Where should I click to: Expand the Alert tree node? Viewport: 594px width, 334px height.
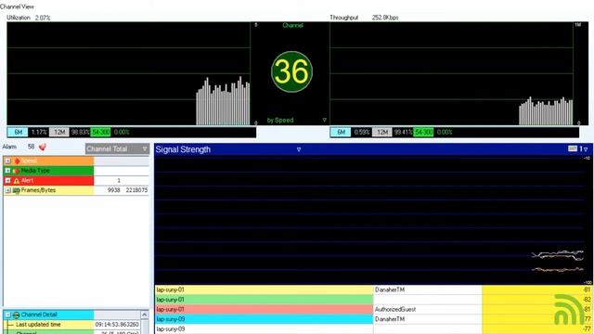point(7,181)
